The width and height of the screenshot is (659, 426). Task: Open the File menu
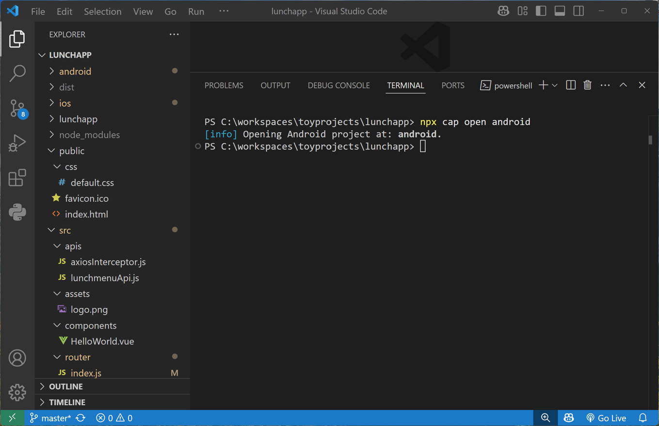38,11
